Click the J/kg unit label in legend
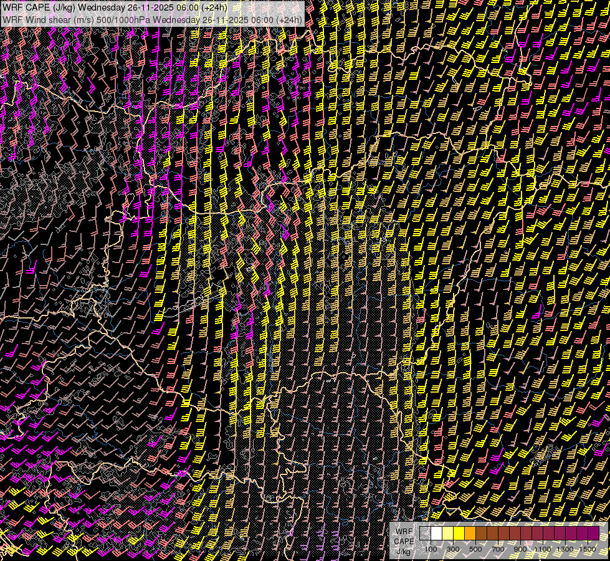 tap(404, 552)
